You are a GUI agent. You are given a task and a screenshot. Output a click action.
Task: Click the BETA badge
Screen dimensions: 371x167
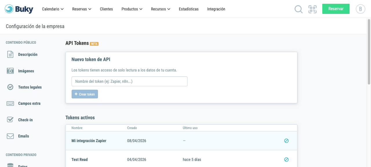pyautogui.click(x=94, y=44)
